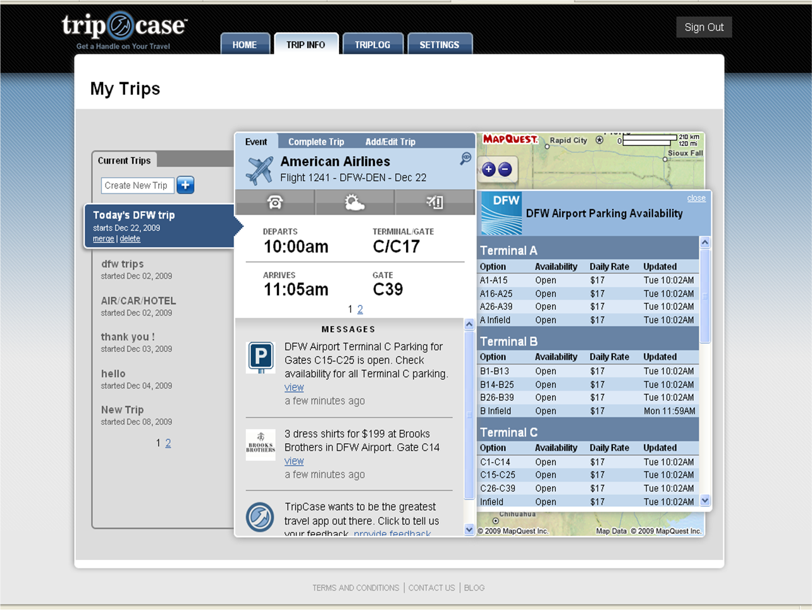Open the weather cloud icon
812x610 pixels.
pos(354,202)
